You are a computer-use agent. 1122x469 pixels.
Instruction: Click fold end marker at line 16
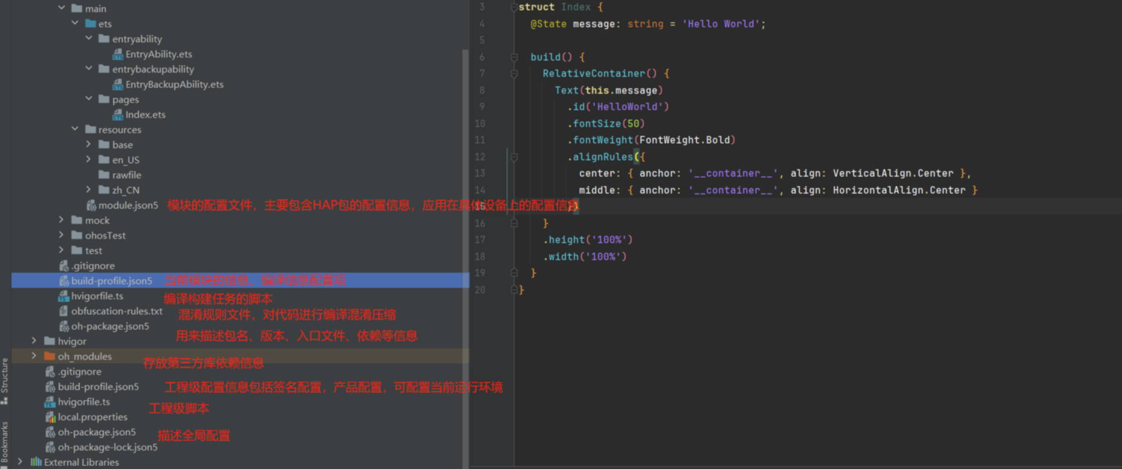coord(514,223)
